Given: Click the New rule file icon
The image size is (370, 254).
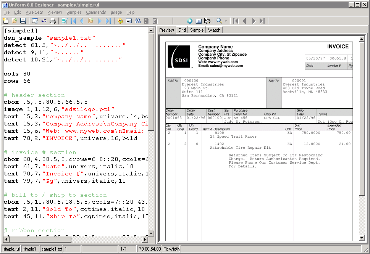Looking at the screenshot, I should (x=5, y=21).
